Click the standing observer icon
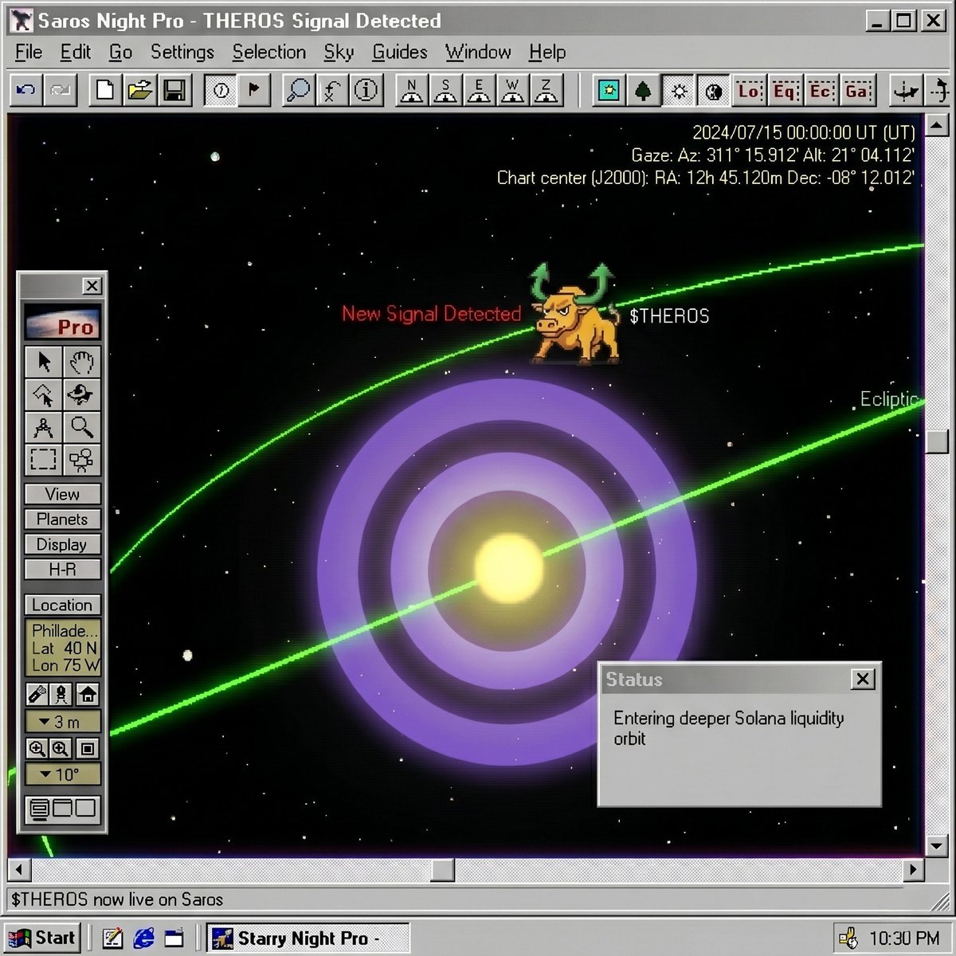 (x=62, y=695)
